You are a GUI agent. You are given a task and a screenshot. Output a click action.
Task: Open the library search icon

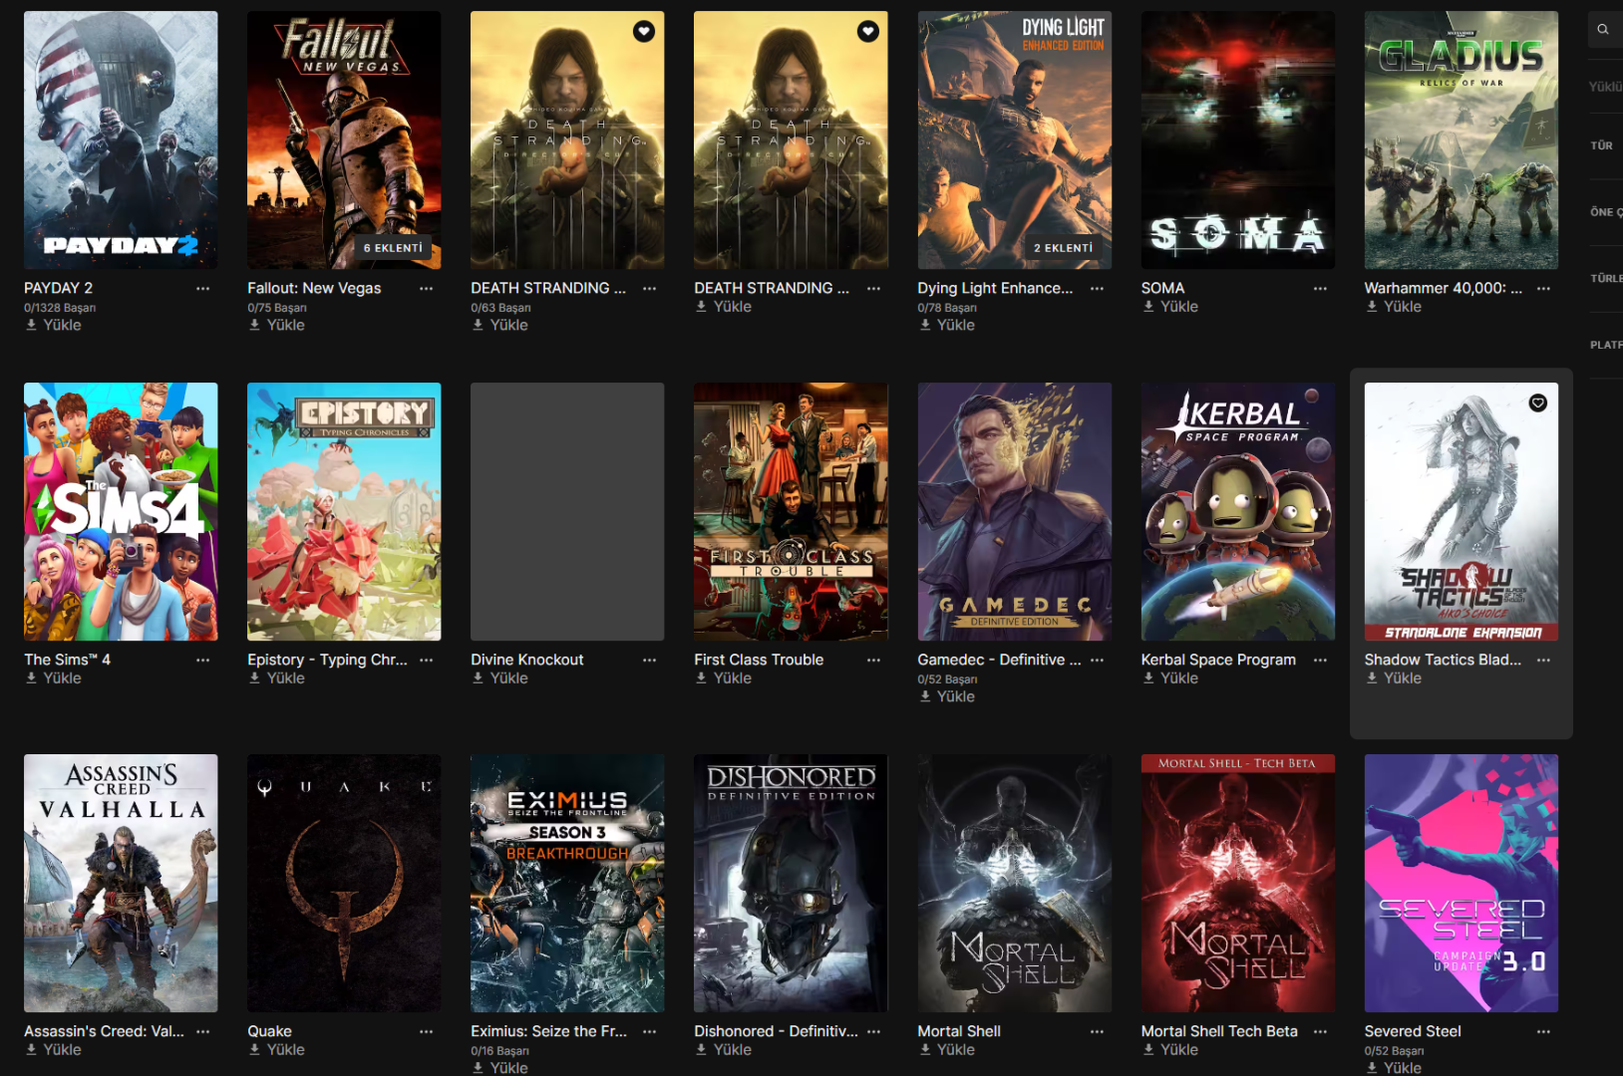coord(1603,30)
